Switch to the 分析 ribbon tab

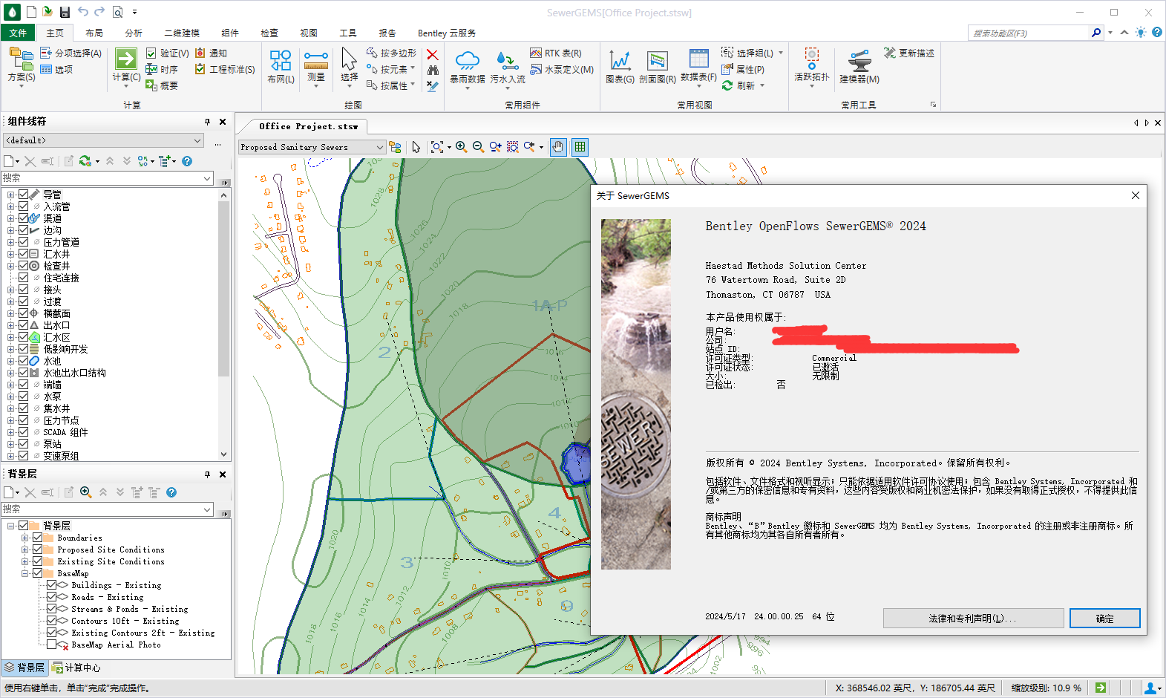[x=134, y=33]
